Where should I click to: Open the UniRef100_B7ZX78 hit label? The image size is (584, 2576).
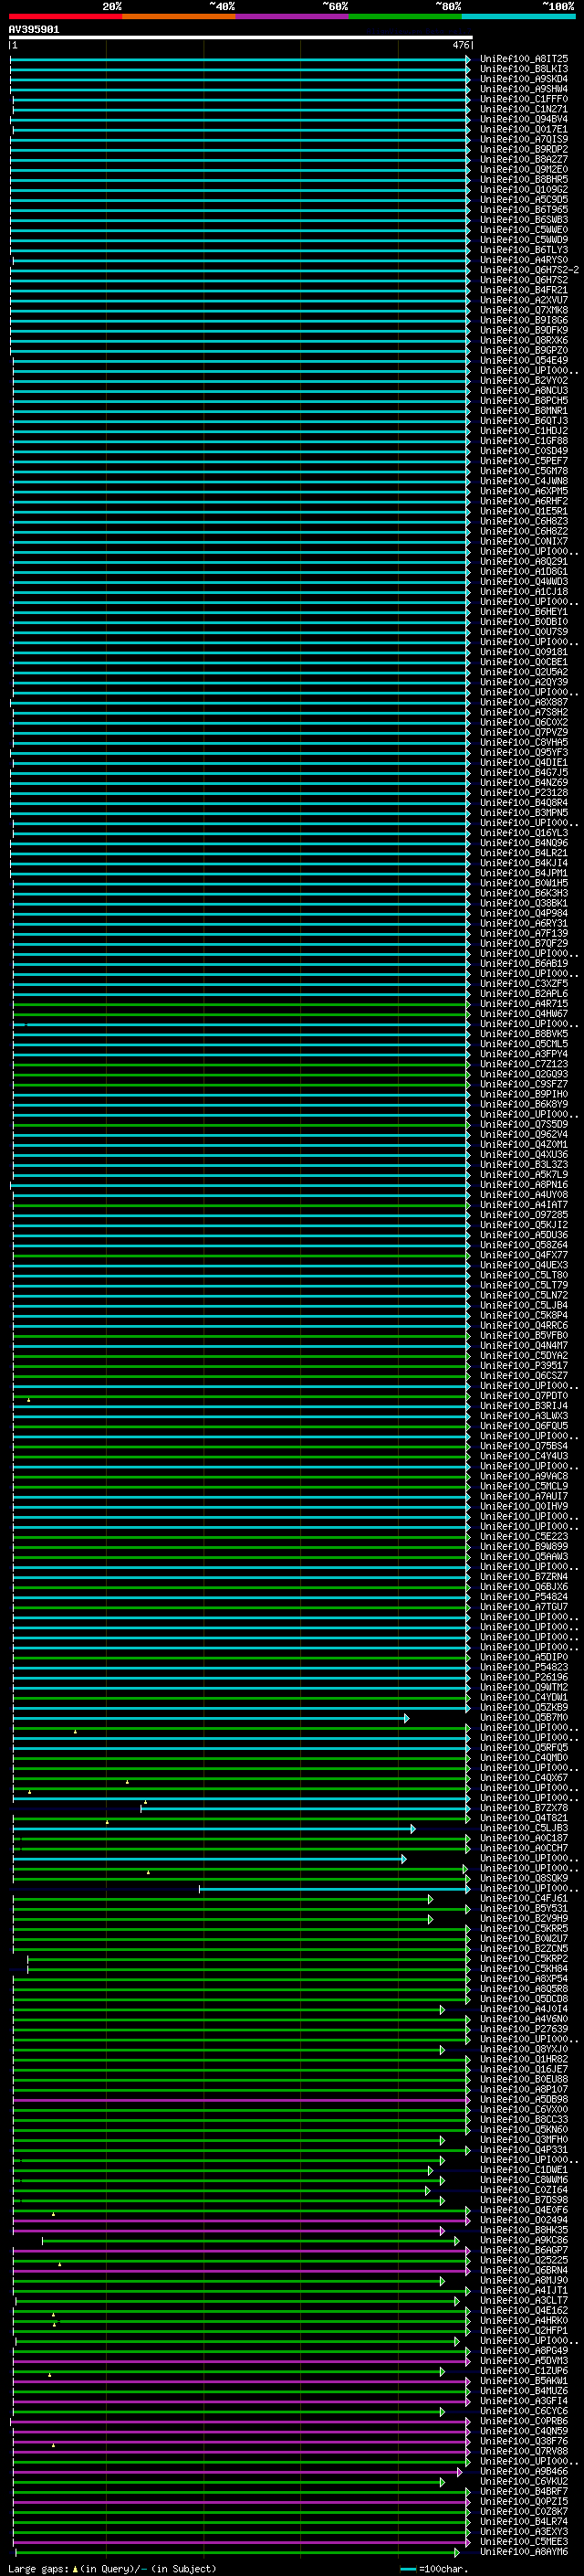tap(523, 1809)
